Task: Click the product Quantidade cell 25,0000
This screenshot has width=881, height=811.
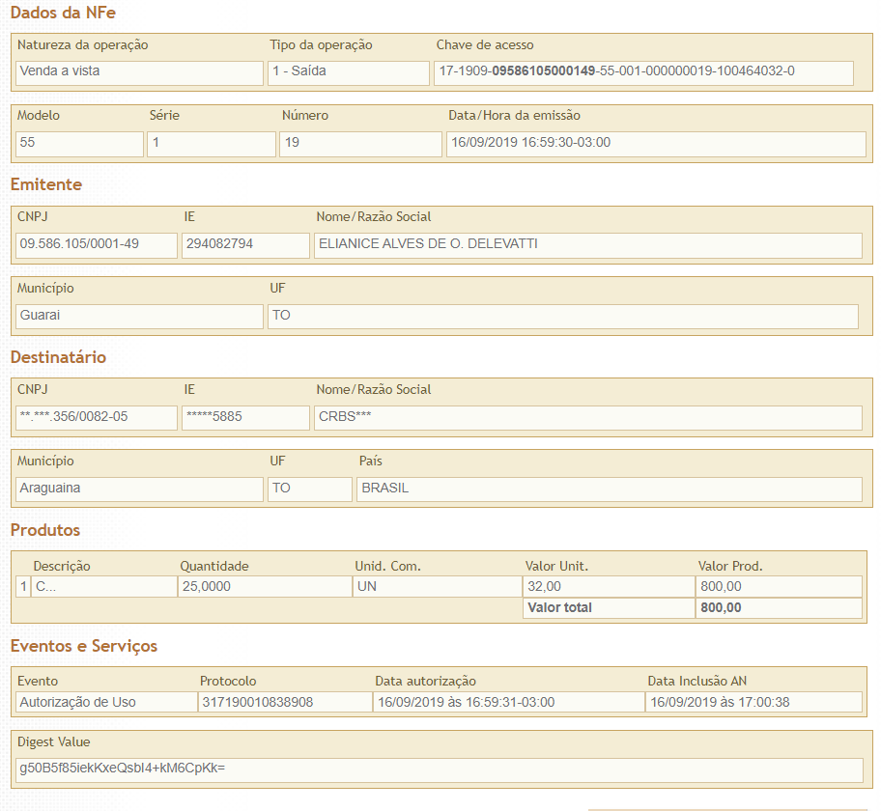Action: coord(264,587)
